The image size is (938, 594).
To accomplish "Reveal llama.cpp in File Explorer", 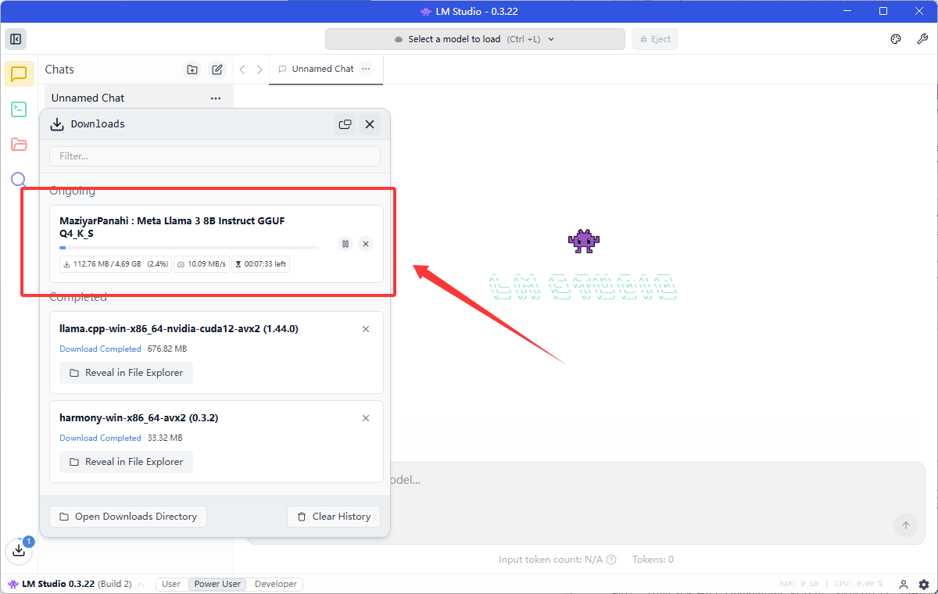I will pos(126,373).
